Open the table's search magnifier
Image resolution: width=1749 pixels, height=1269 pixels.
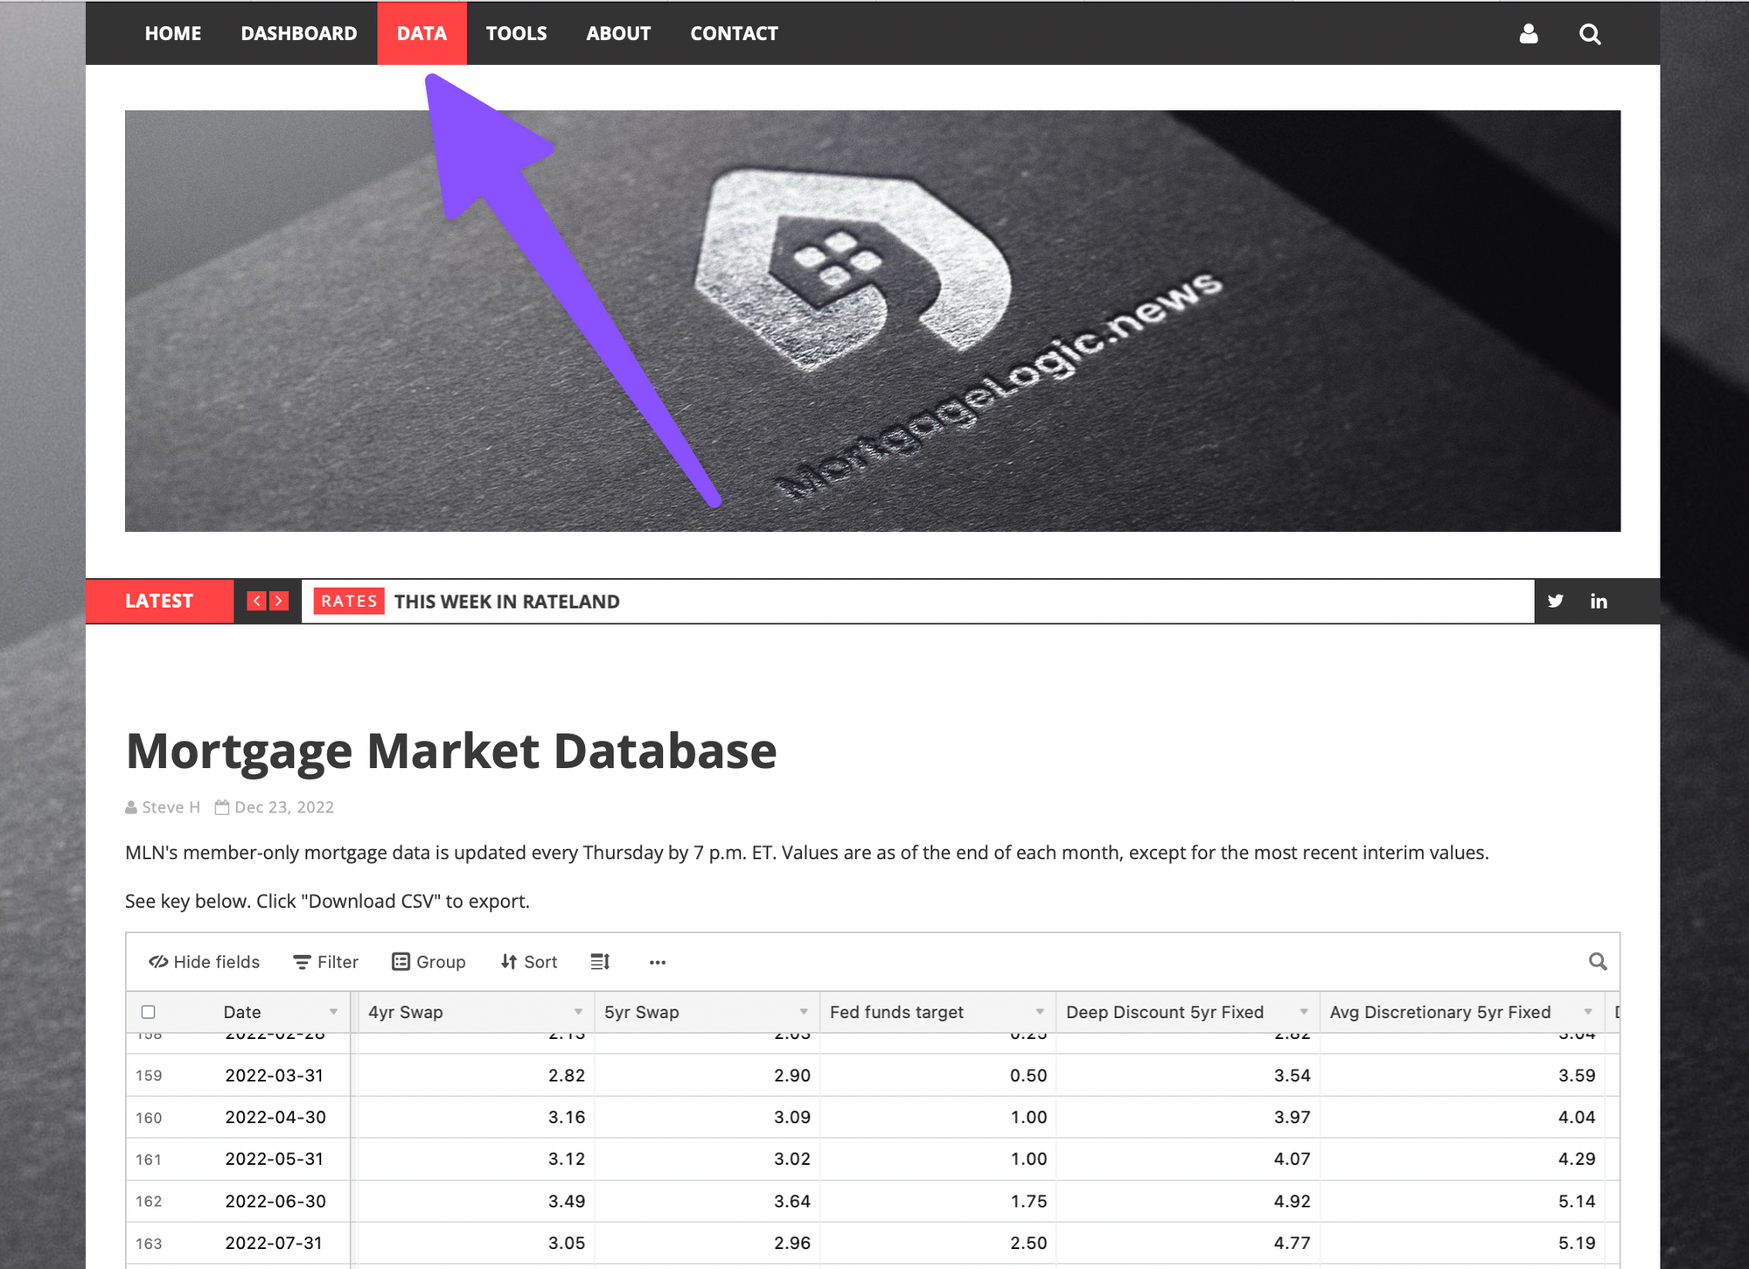coord(1598,961)
